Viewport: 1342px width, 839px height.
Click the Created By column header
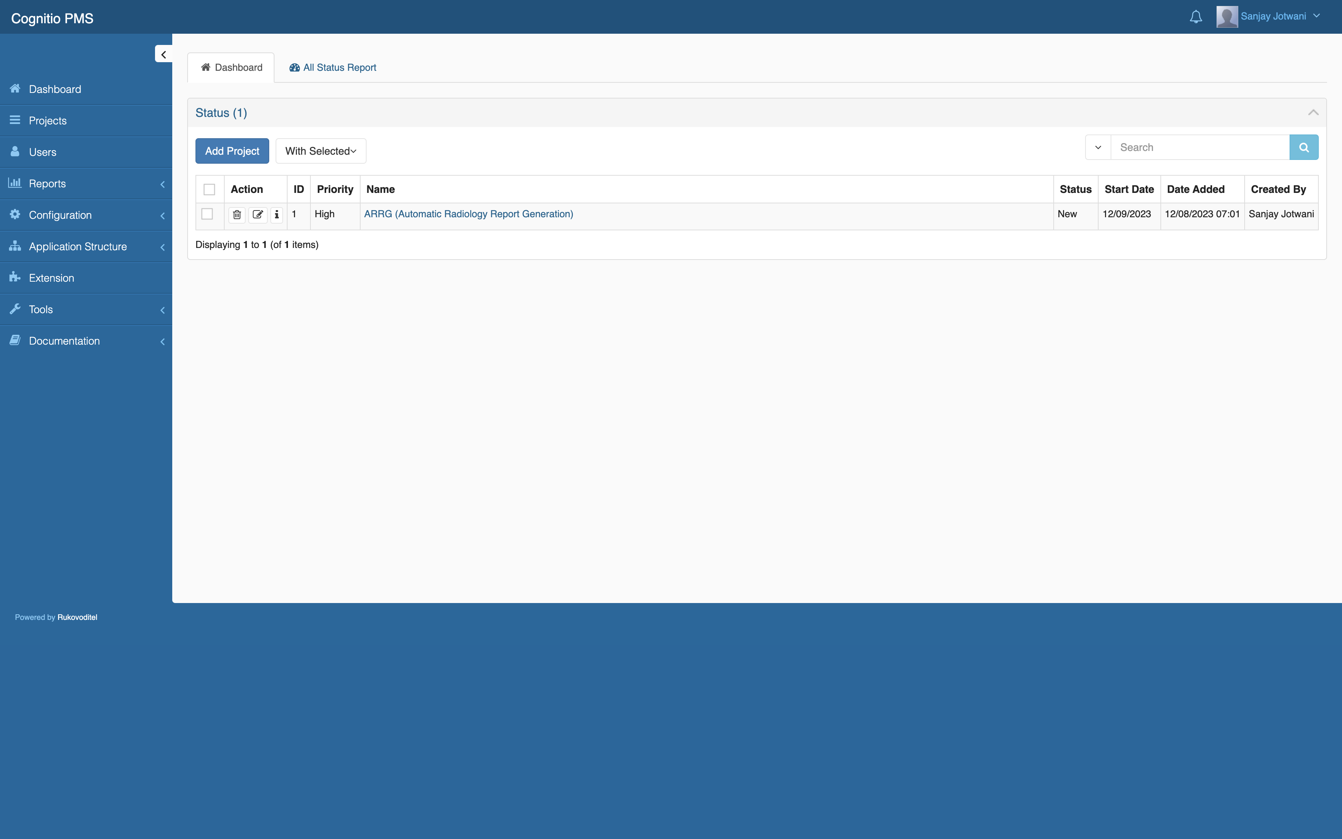click(x=1281, y=189)
